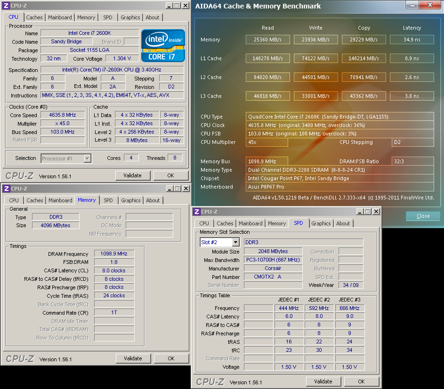Click the CPU Type field in AIDA64
The width and height of the screenshot is (444, 389).
tap(340, 117)
